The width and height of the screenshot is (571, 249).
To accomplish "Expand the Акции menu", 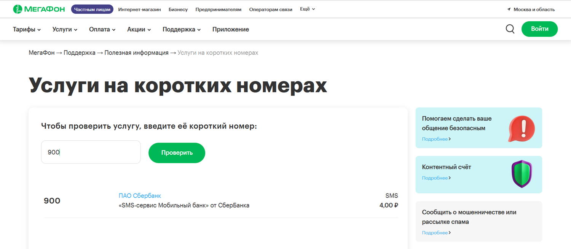I will coord(139,29).
